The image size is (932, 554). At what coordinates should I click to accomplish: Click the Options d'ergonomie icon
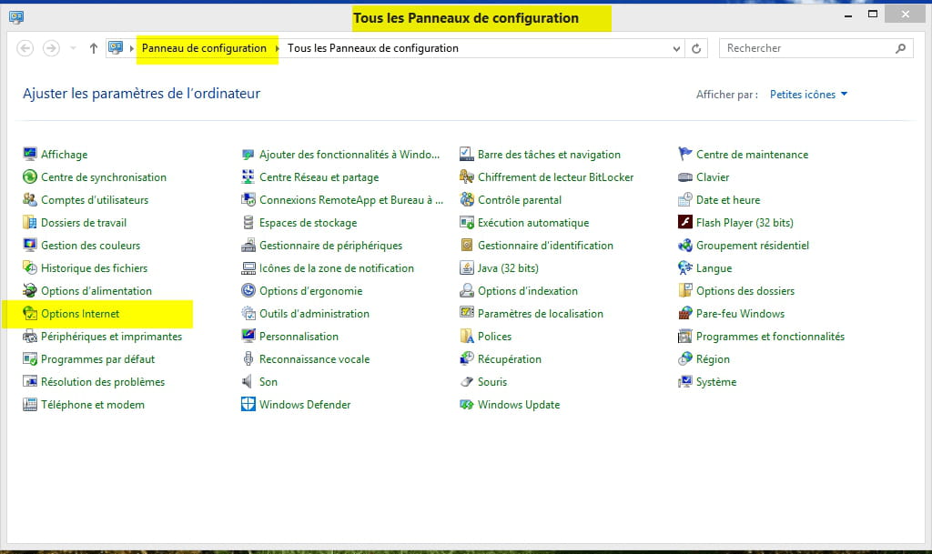[x=248, y=290]
